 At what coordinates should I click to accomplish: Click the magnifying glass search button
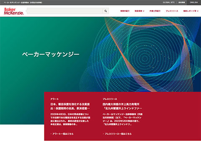106,11
